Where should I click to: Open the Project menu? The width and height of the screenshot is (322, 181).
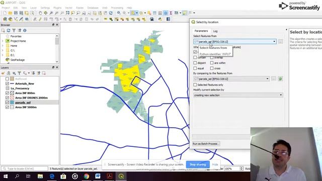pos(6,8)
